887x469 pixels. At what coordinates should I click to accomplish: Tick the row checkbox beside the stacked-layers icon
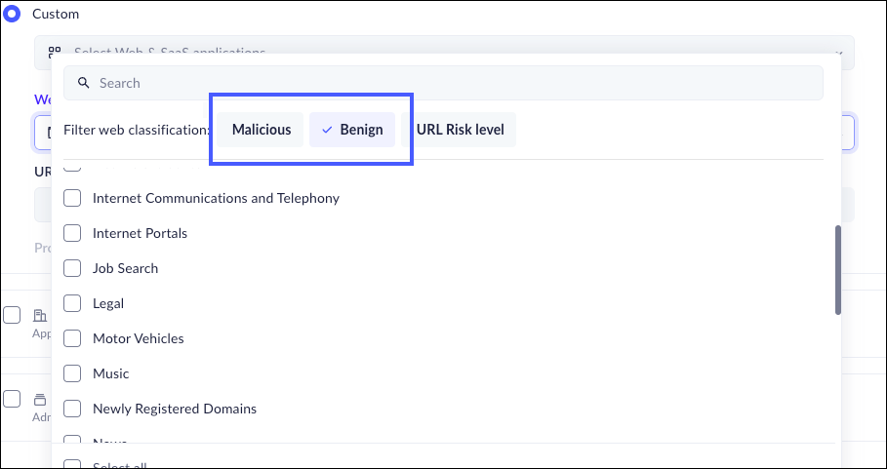click(12, 399)
